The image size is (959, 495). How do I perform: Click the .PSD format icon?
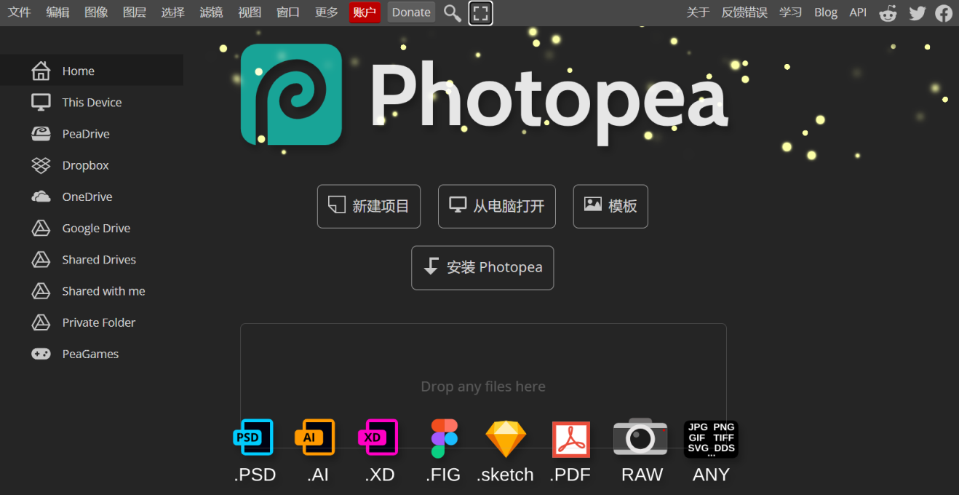(x=254, y=437)
